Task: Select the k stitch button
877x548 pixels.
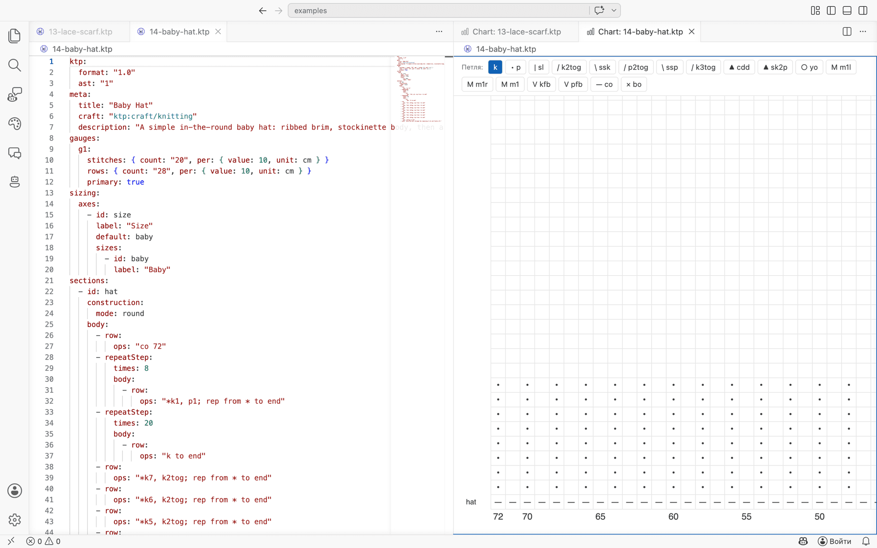Action: click(x=495, y=67)
